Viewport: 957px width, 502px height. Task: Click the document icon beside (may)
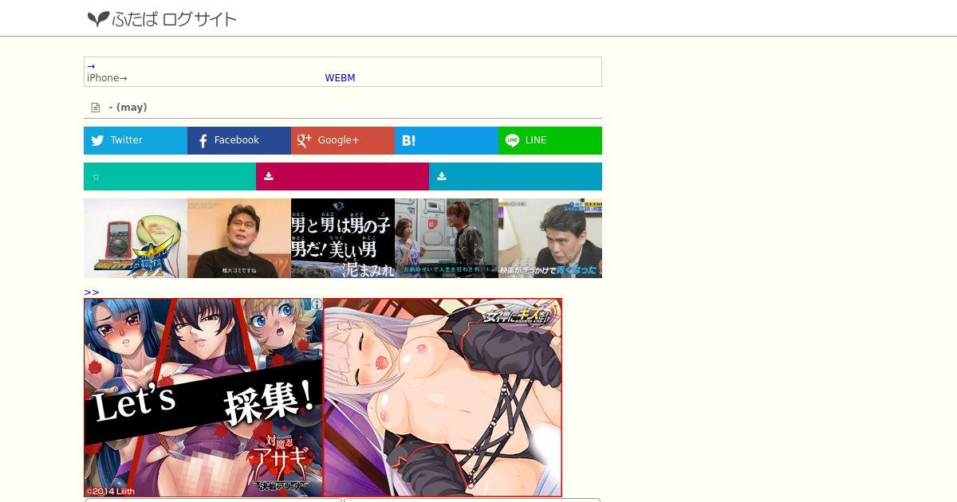pos(96,108)
